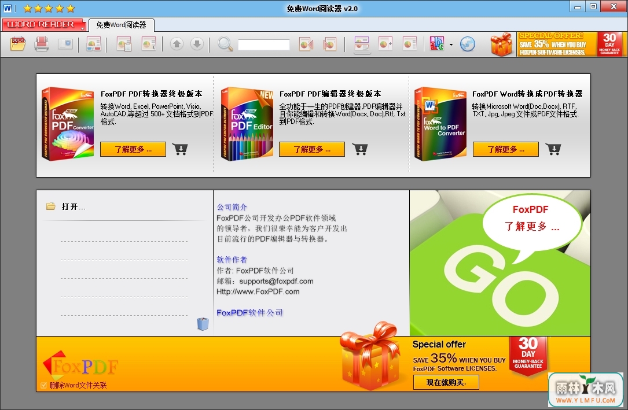
Task: Click the printer icon in the toolbar
Action: 42,43
